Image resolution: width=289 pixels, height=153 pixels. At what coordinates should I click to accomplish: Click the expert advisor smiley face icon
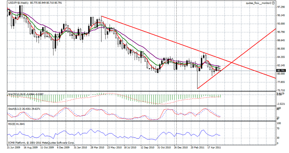(273, 3)
